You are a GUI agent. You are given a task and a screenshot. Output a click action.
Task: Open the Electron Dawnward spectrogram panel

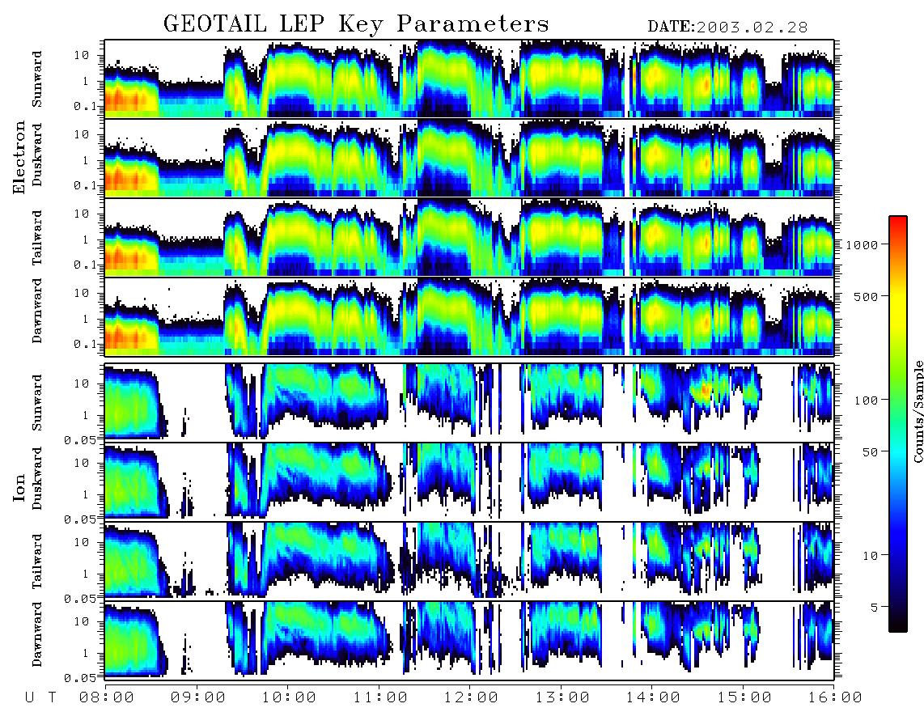pos(469,316)
